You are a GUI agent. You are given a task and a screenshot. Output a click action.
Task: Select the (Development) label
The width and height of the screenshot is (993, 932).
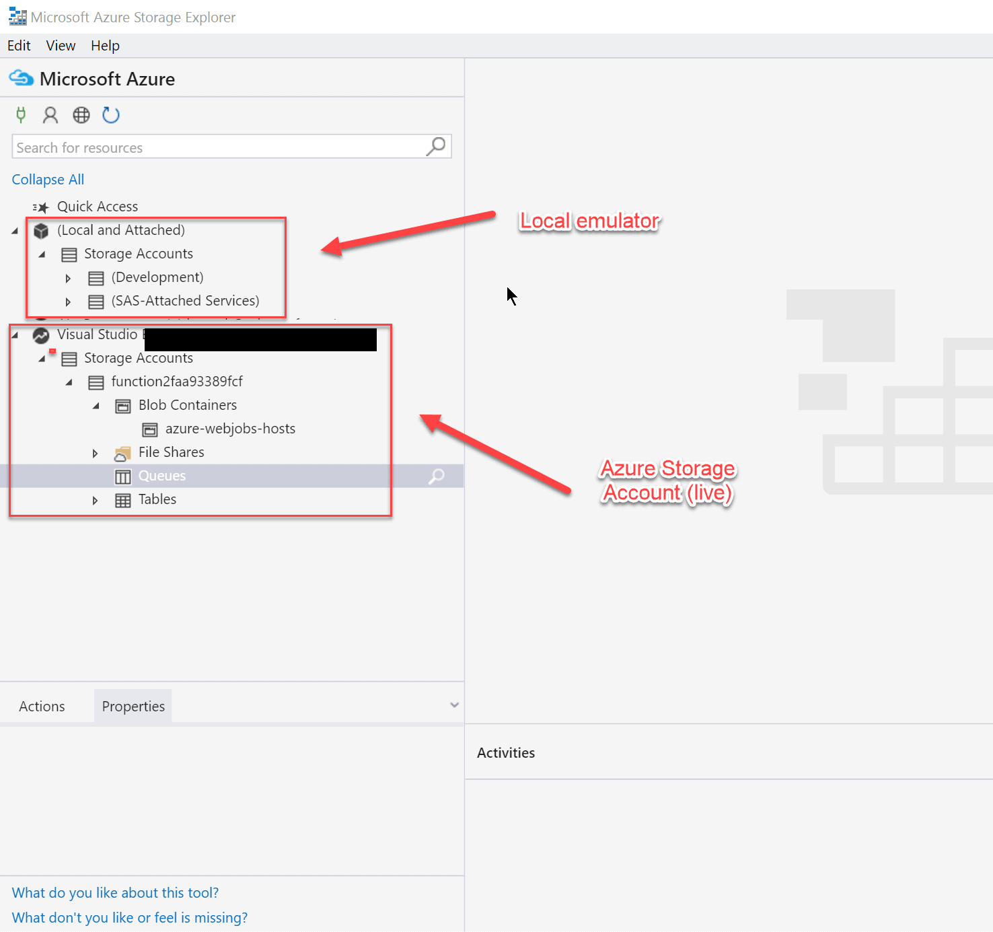157,277
